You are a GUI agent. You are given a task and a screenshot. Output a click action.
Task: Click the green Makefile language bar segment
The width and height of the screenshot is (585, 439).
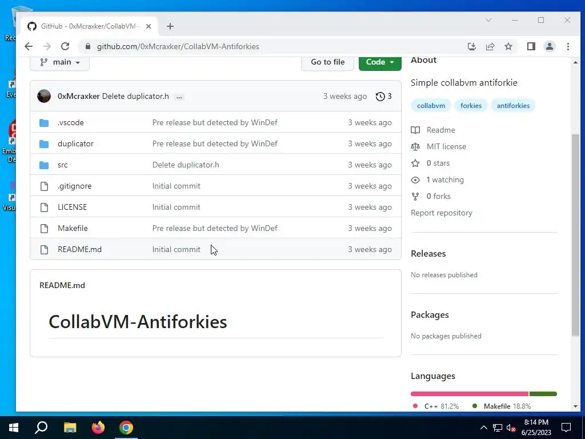pyautogui.click(x=543, y=394)
